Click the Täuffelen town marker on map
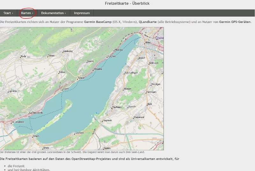Image resolution: width=255 pixels, height=171 pixels. pyautogui.click(x=116, y=108)
